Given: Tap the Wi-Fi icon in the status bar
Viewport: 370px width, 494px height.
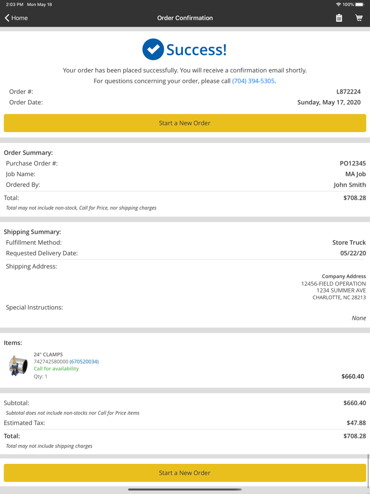Looking at the screenshot, I should [x=339, y=4].
